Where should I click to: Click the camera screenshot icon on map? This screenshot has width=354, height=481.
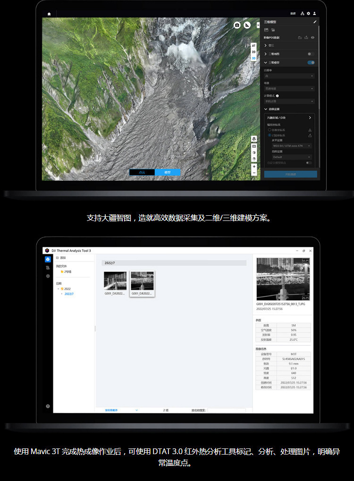click(x=237, y=25)
